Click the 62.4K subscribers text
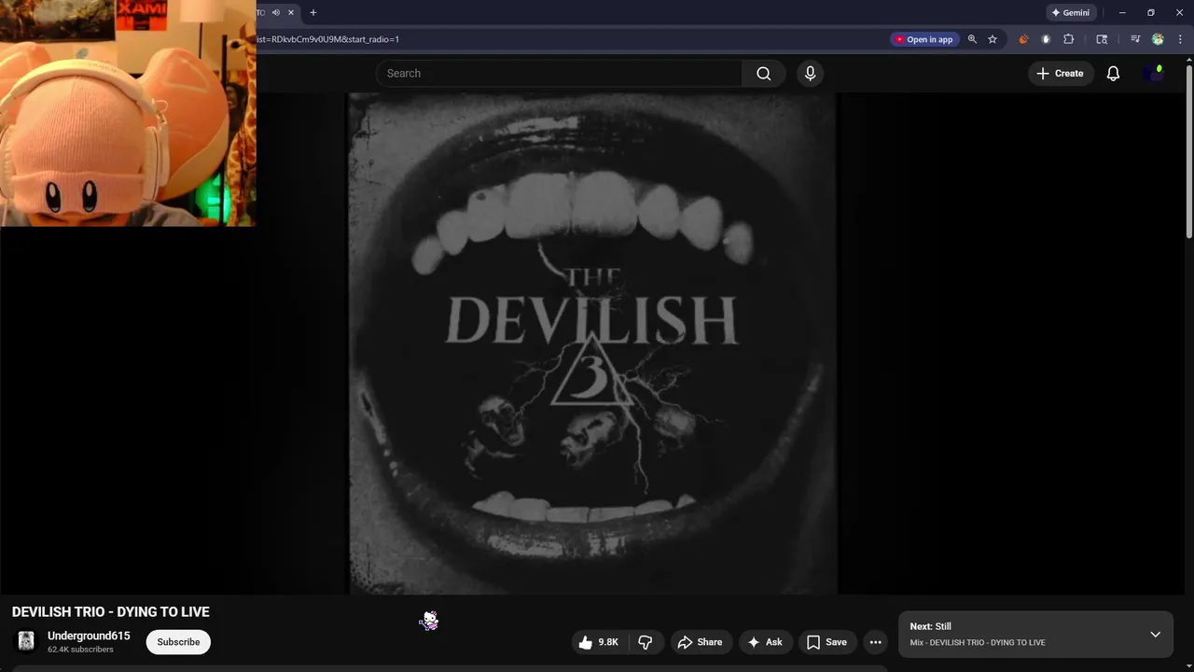This screenshot has width=1194, height=672. [80, 650]
